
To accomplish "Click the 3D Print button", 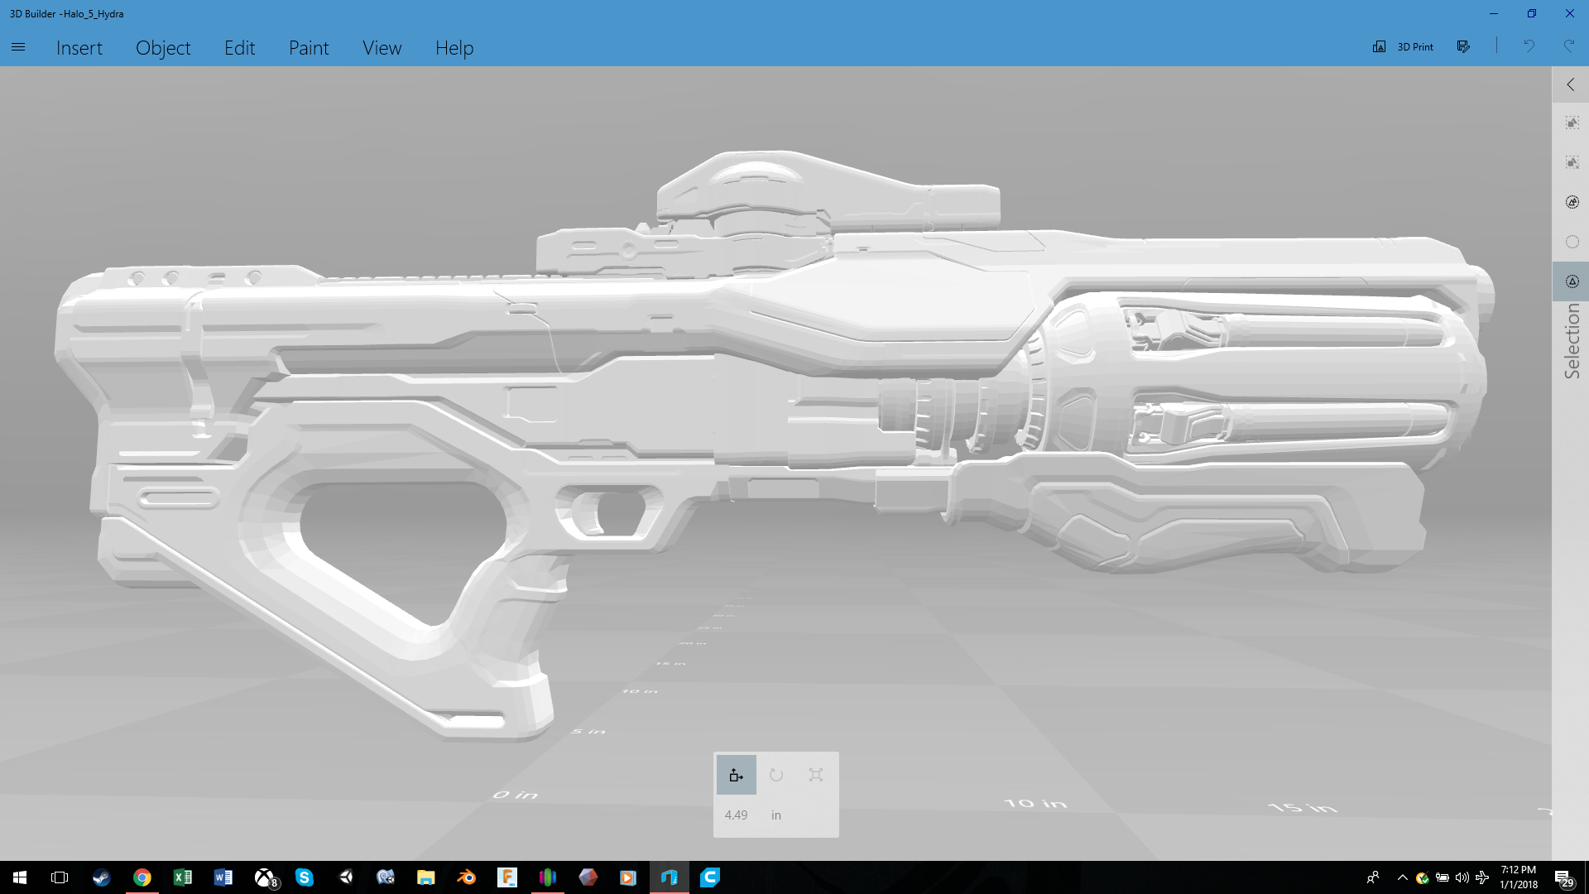I will [1404, 47].
